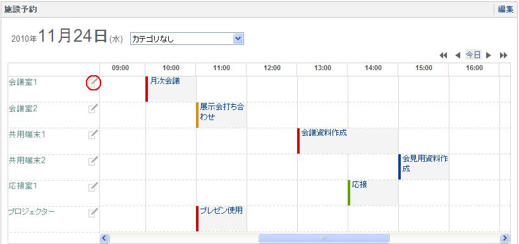Click the 共用端末2 facility name

[x=27, y=160]
